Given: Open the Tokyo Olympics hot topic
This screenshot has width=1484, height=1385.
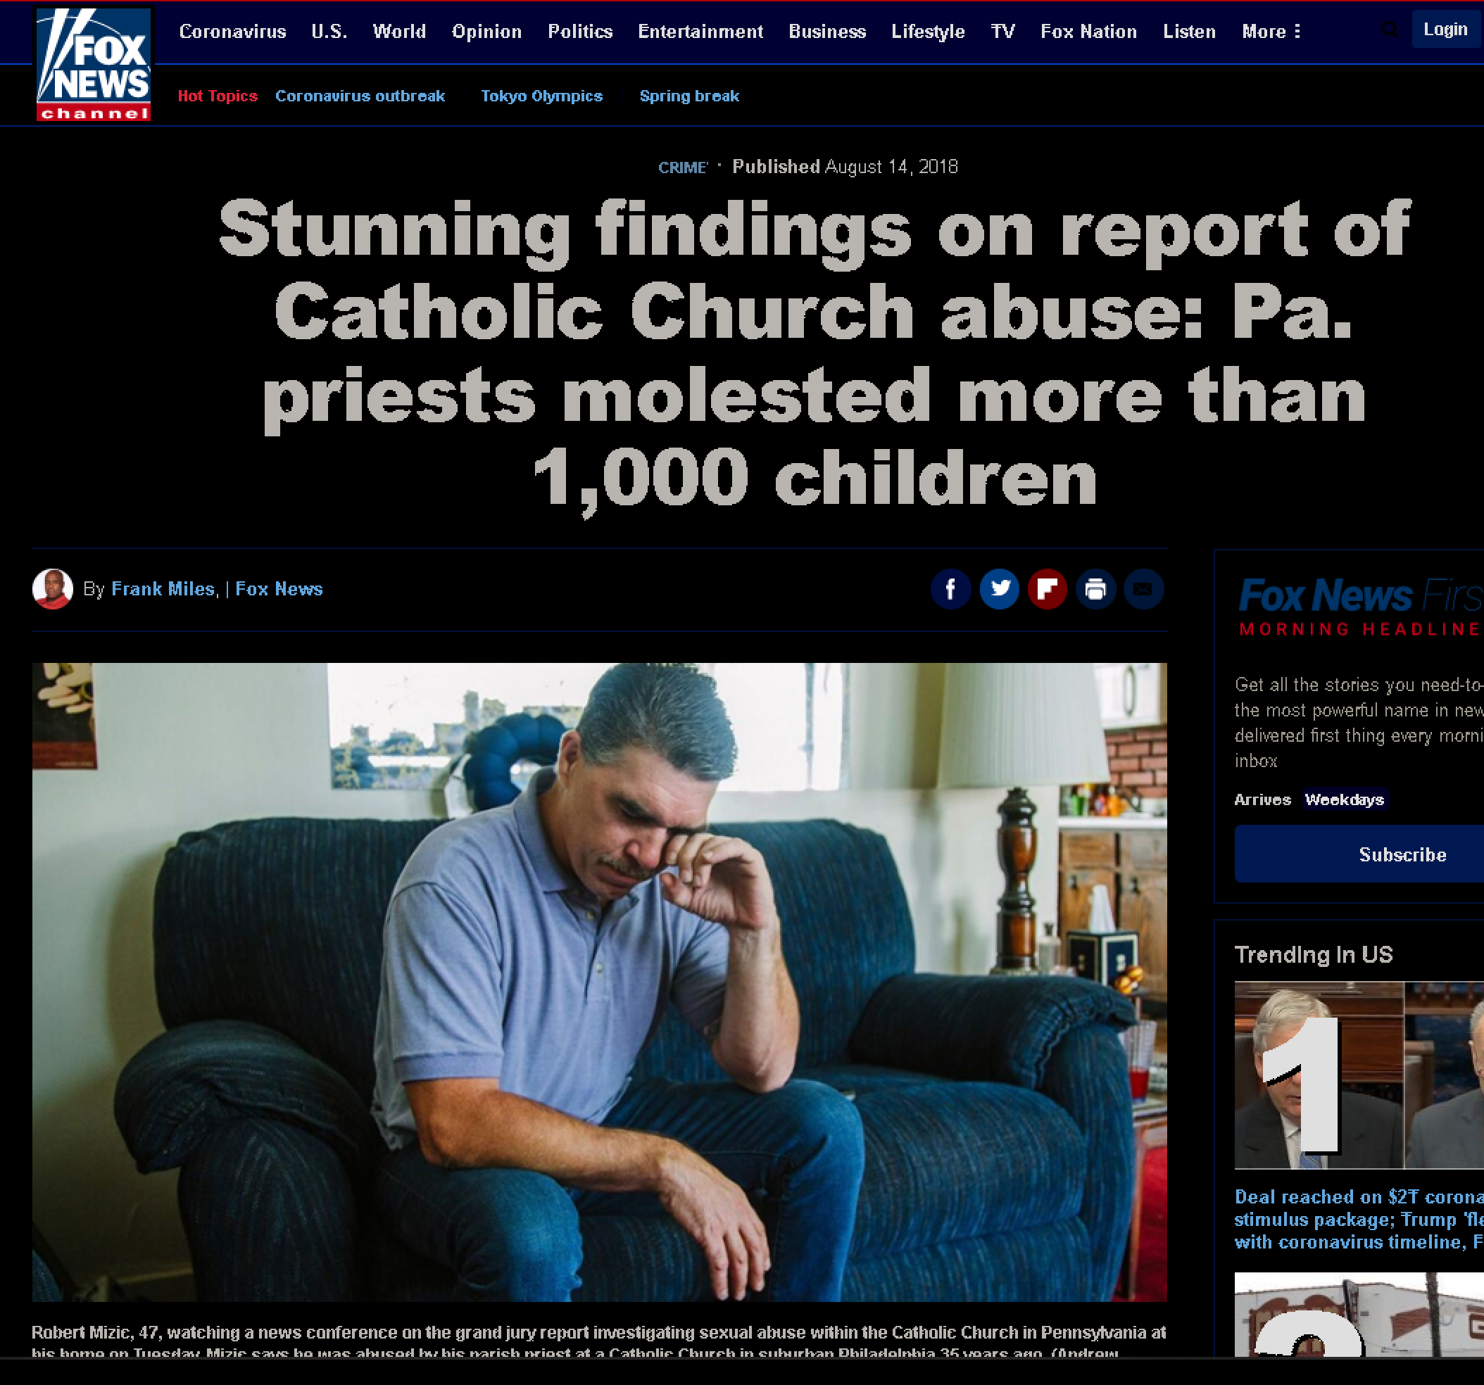Looking at the screenshot, I should [x=541, y=96].
